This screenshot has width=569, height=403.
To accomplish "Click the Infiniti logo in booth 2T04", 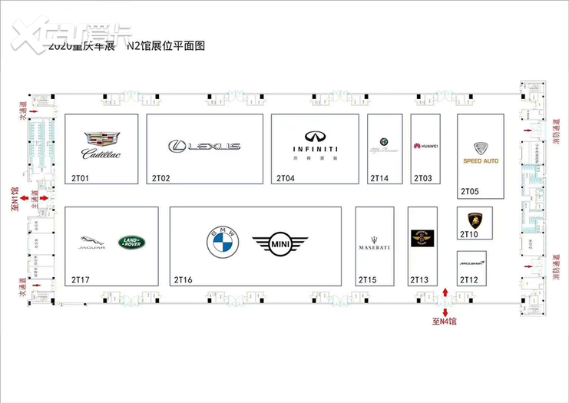I will (x=315, y=145).
